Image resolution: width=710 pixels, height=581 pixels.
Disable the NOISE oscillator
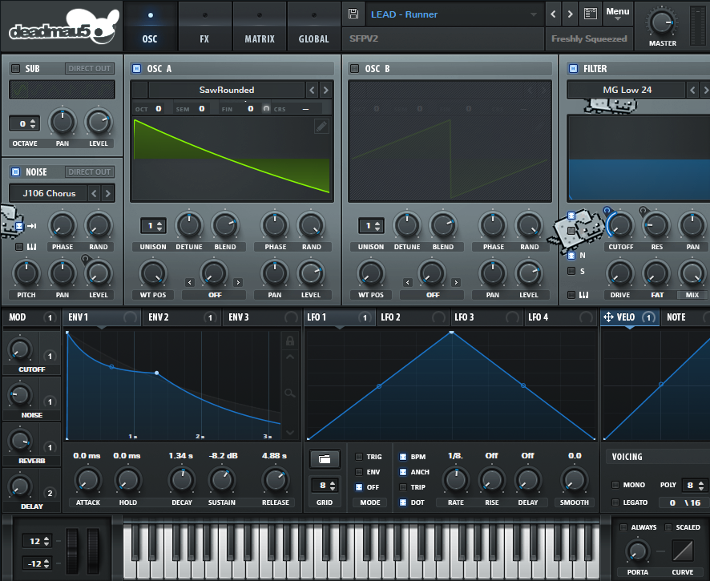click(16, 172)
